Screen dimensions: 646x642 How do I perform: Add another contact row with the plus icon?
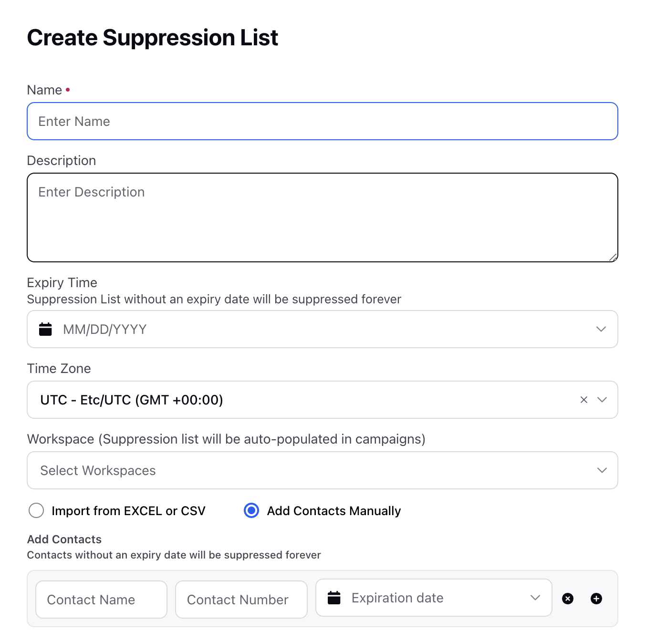click(x=596, y=599)
